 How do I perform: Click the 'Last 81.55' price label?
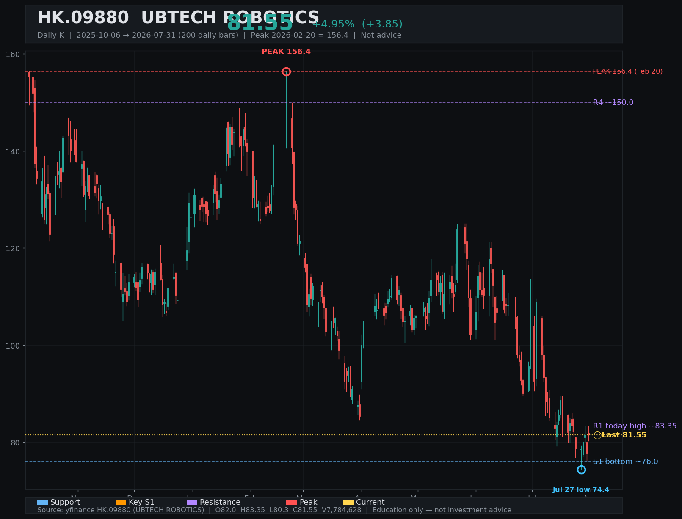click(624, 435)
